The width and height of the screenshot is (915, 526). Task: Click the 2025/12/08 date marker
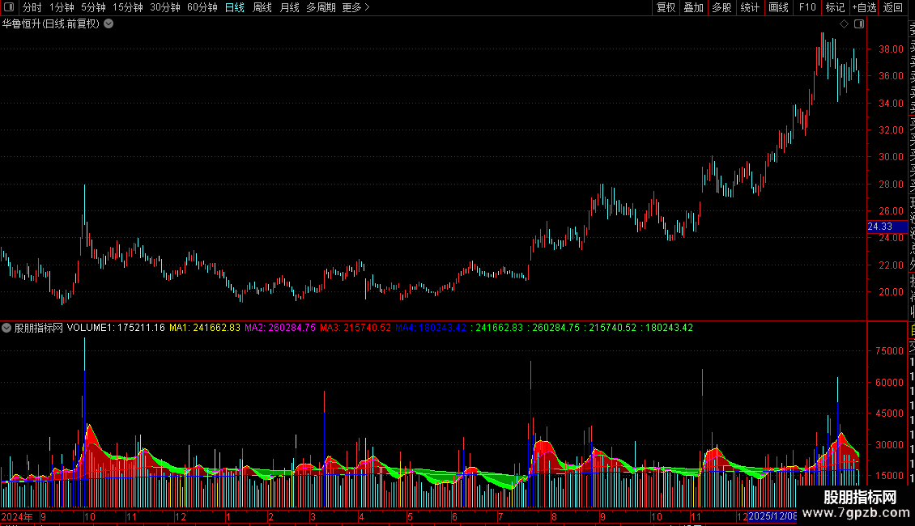(772, 516)
